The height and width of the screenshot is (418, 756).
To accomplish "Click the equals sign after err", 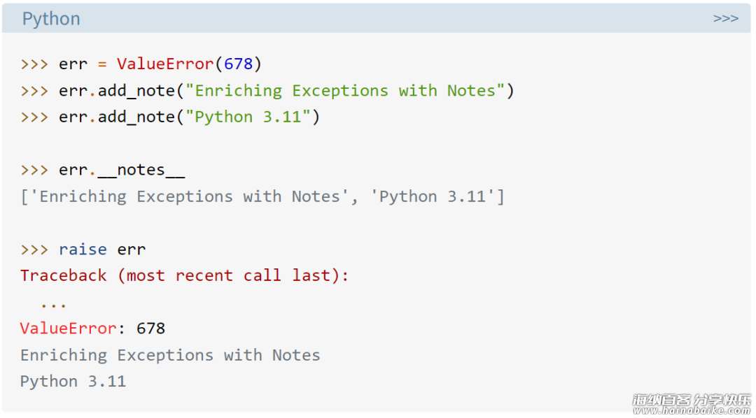I will click(x=102, y=64).
